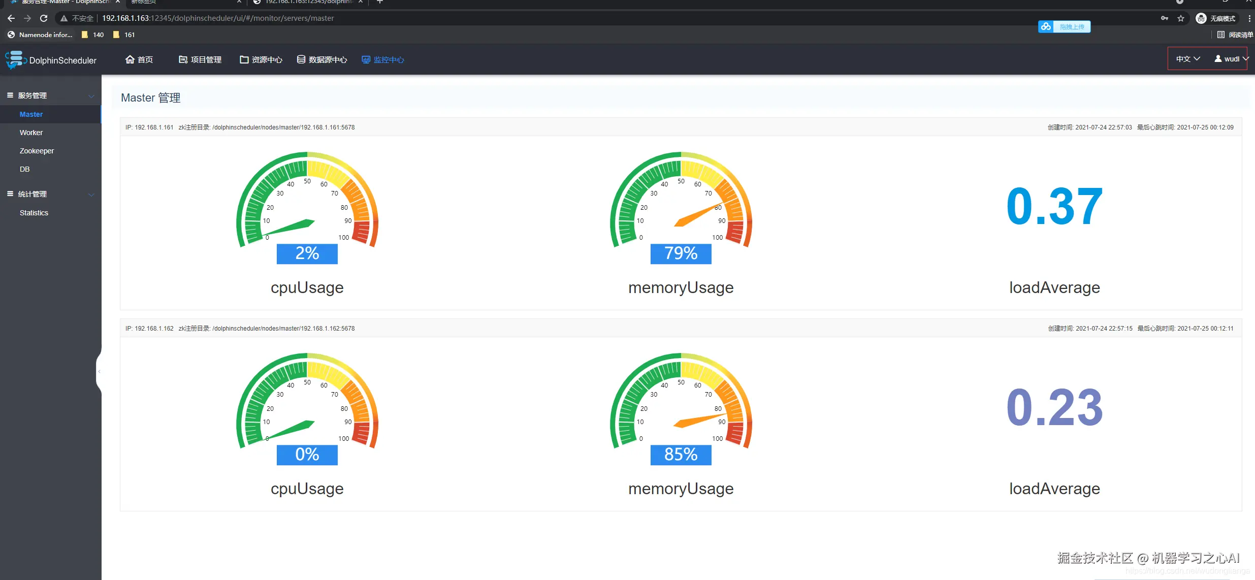Click the 数据源中心 database icon
This screenshot has height=580, width=1255.
pyautogui.click(x=301, y=59)
